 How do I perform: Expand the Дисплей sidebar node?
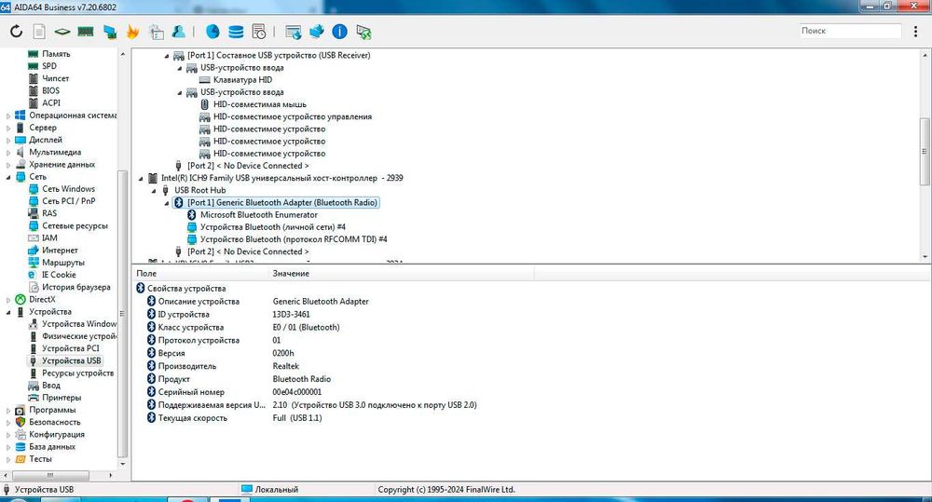8,140
